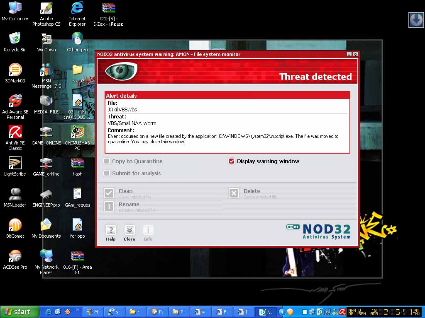Viewport: 425px width, 318px height.
Task: Launch Ad-Aware SE Personal
Action: pos(15,107)
